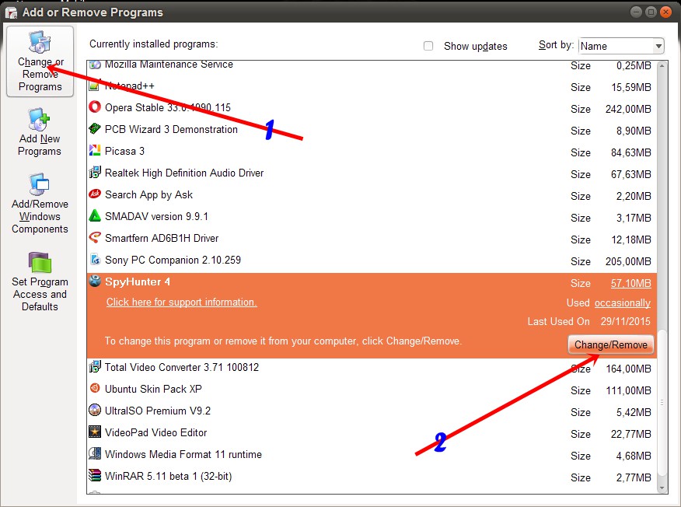Viewport: 681px width, 507px height.
Task: Open Set Program Access and Defaults icon
Action: (x=40, y=262)
